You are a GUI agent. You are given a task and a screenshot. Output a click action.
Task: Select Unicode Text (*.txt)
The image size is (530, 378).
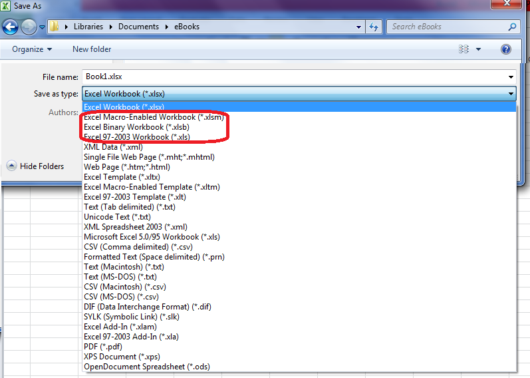click(299, 217)
